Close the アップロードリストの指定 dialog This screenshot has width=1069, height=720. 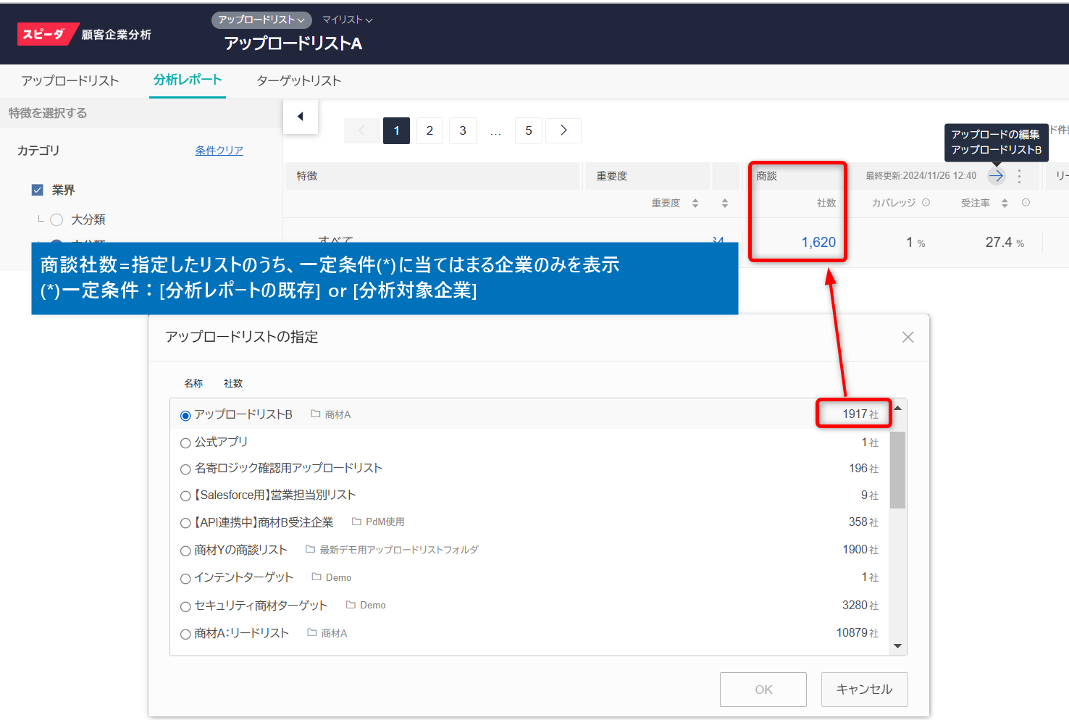(x=907, y=337)
